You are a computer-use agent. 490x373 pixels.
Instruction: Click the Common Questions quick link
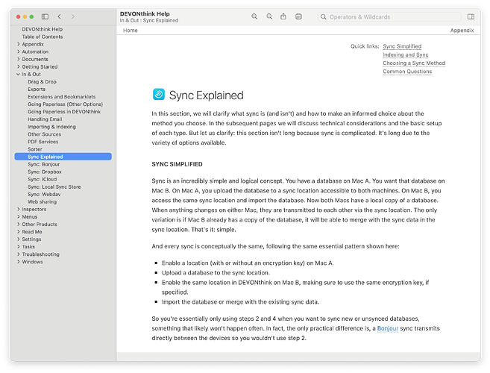(x=407, y=72)
